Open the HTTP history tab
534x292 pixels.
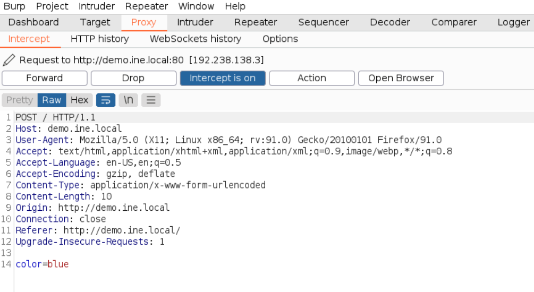click(x=100, y=39)
